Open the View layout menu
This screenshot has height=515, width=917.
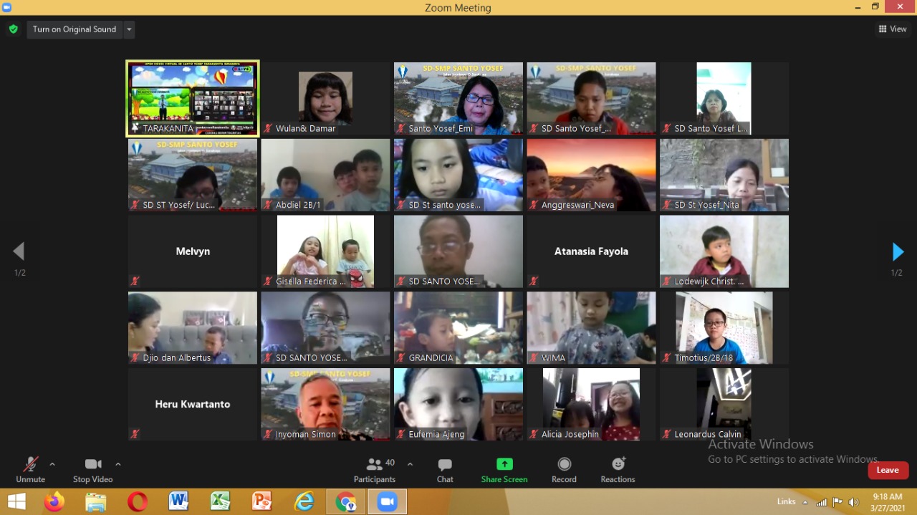point(893,29)
